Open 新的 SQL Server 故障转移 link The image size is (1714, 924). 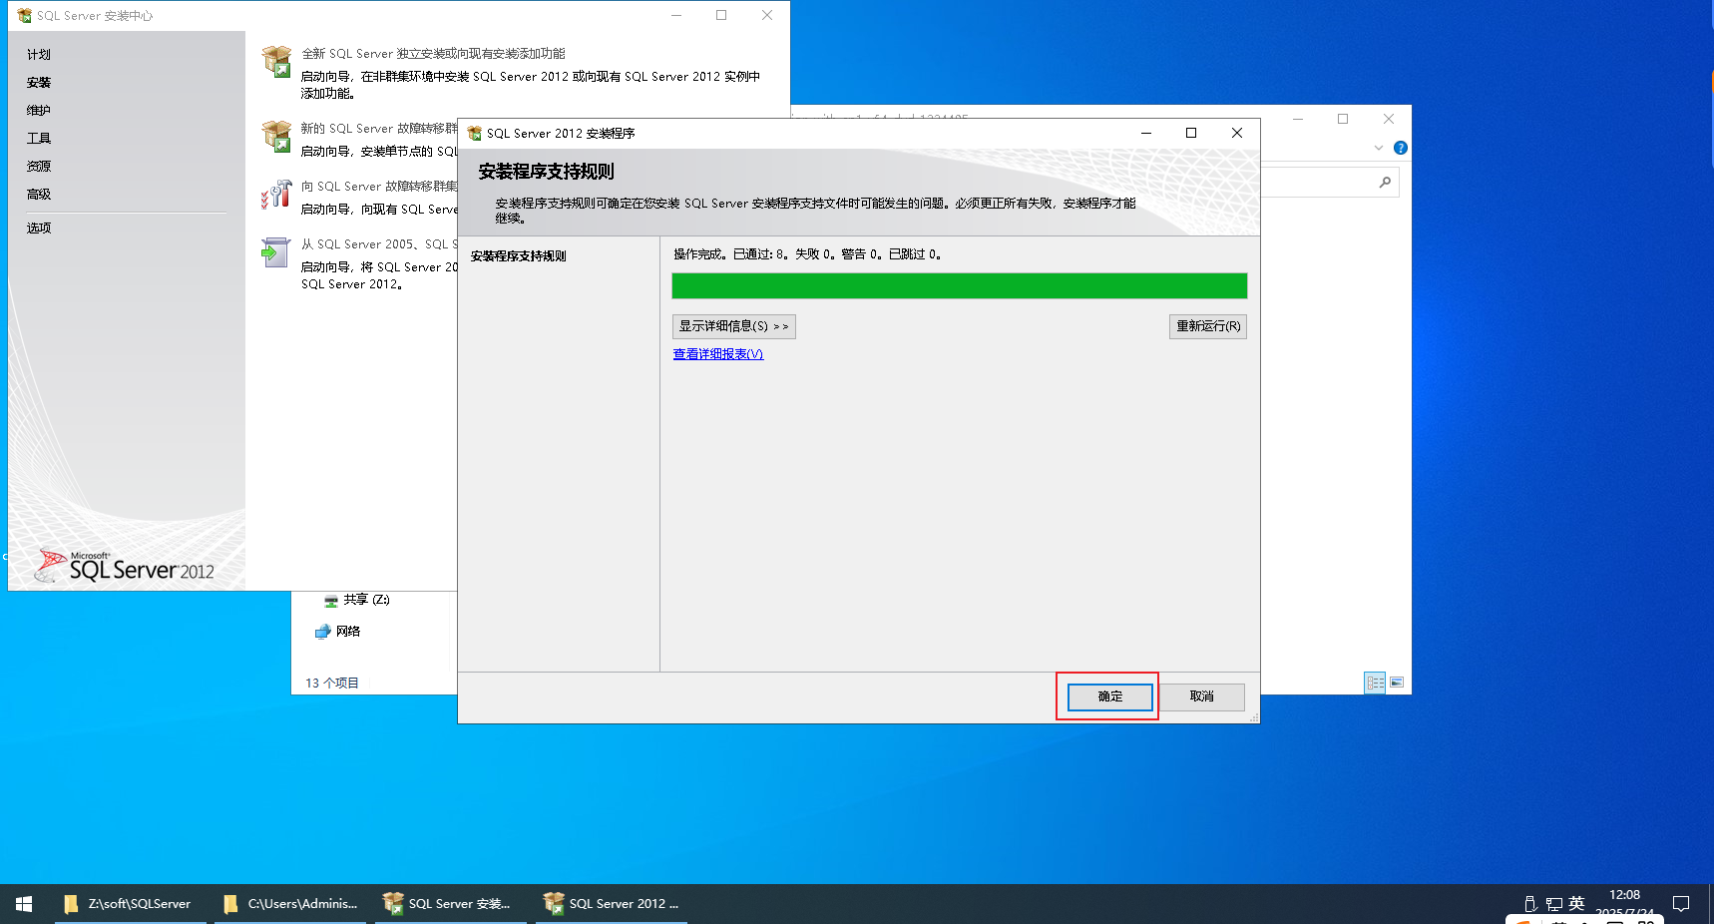[379, 129]
